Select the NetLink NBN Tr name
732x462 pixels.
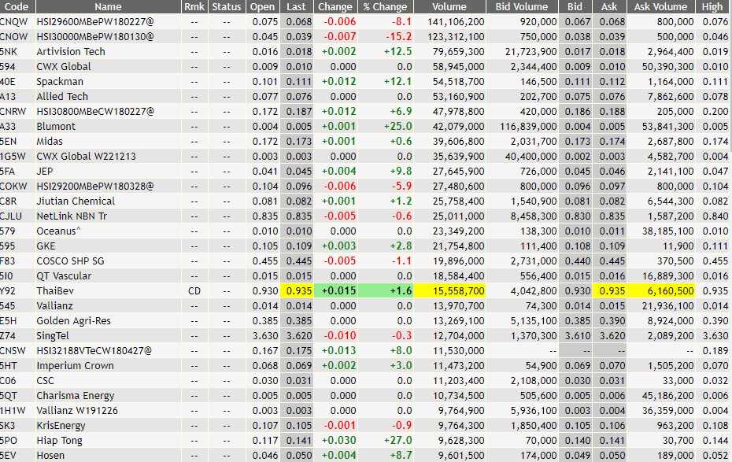72,216
